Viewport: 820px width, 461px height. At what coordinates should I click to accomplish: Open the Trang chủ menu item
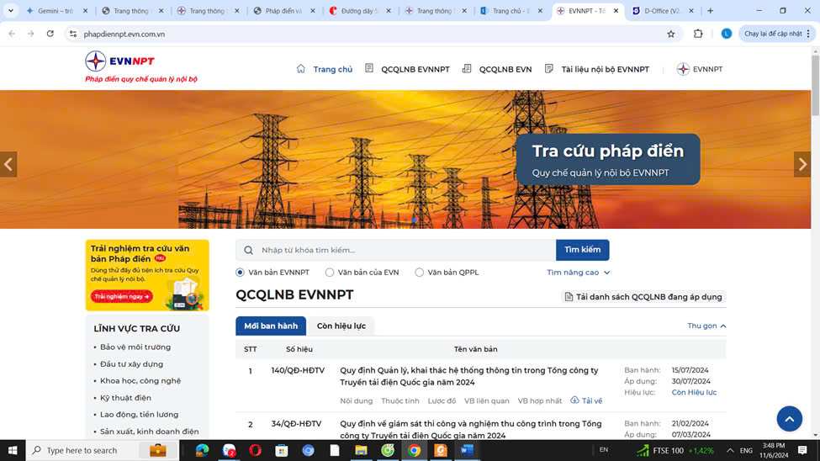[x=332, y=69]
